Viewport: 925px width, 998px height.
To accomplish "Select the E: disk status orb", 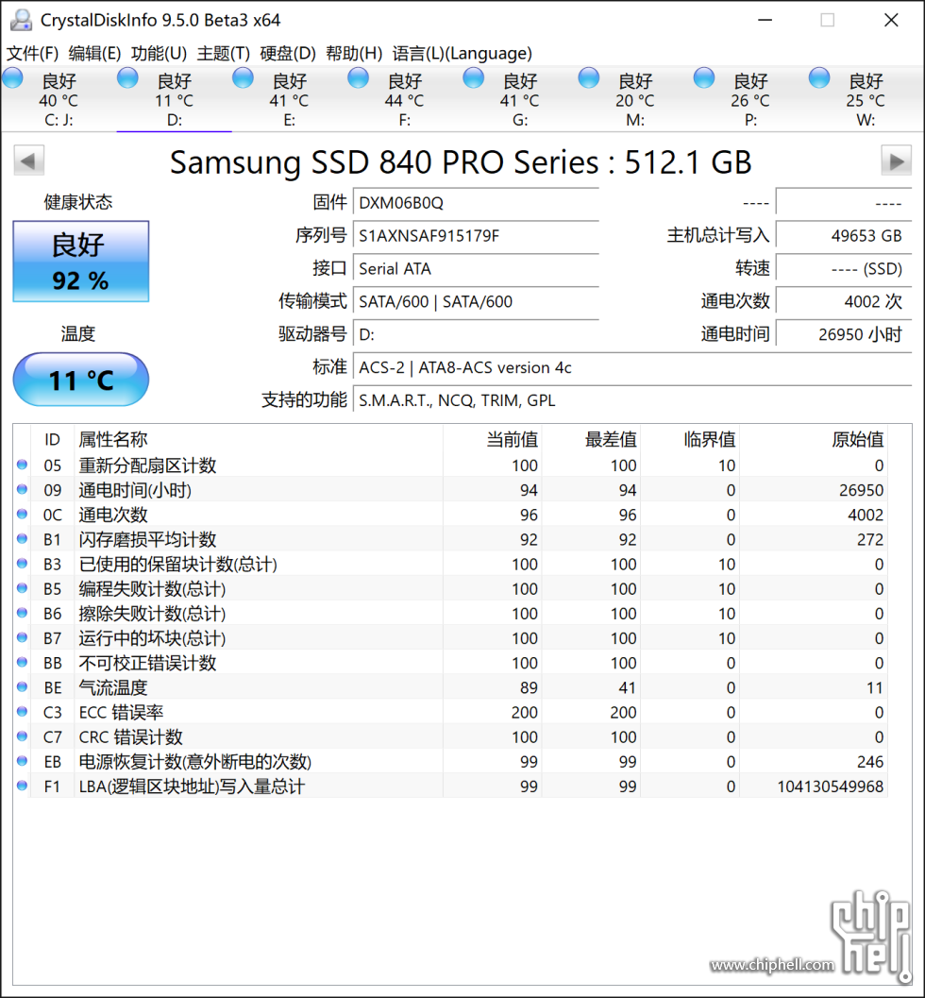I will pyautogui.click(x=243, y=78).
